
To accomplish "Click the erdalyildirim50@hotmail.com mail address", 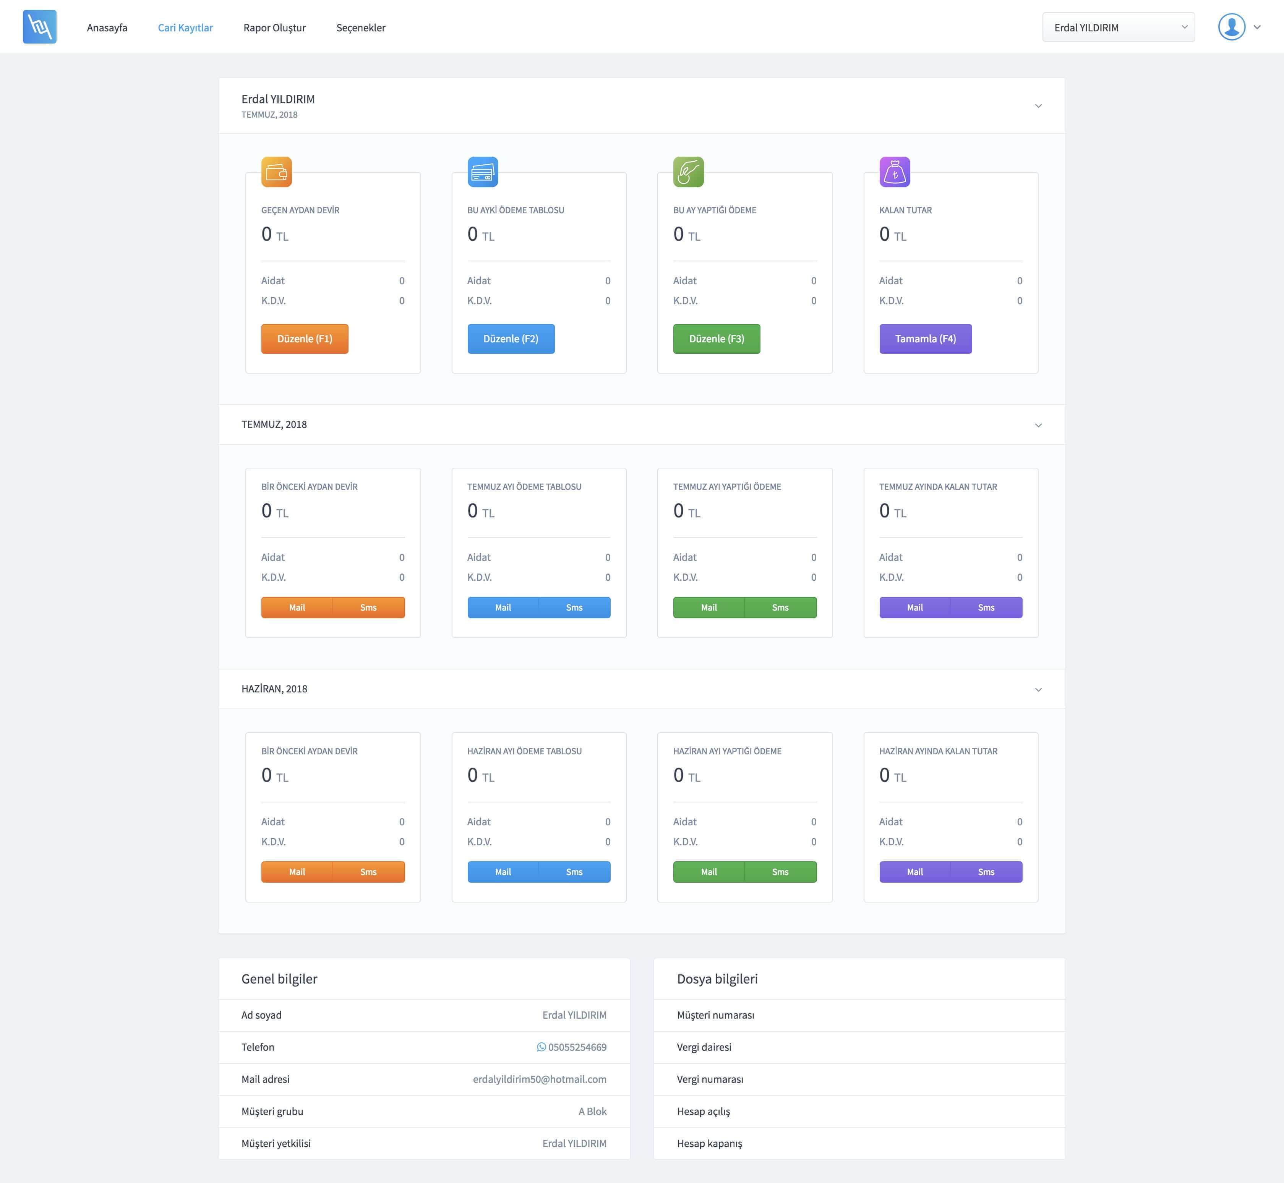I will click(540, 1079).
